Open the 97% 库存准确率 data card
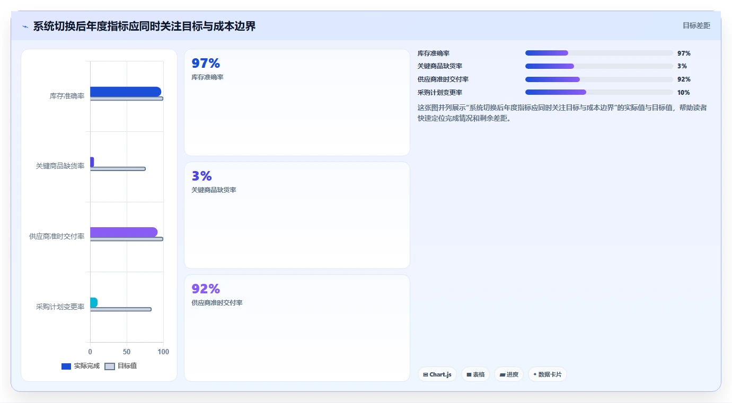732x403 pixels. click(x=297, y=103)
